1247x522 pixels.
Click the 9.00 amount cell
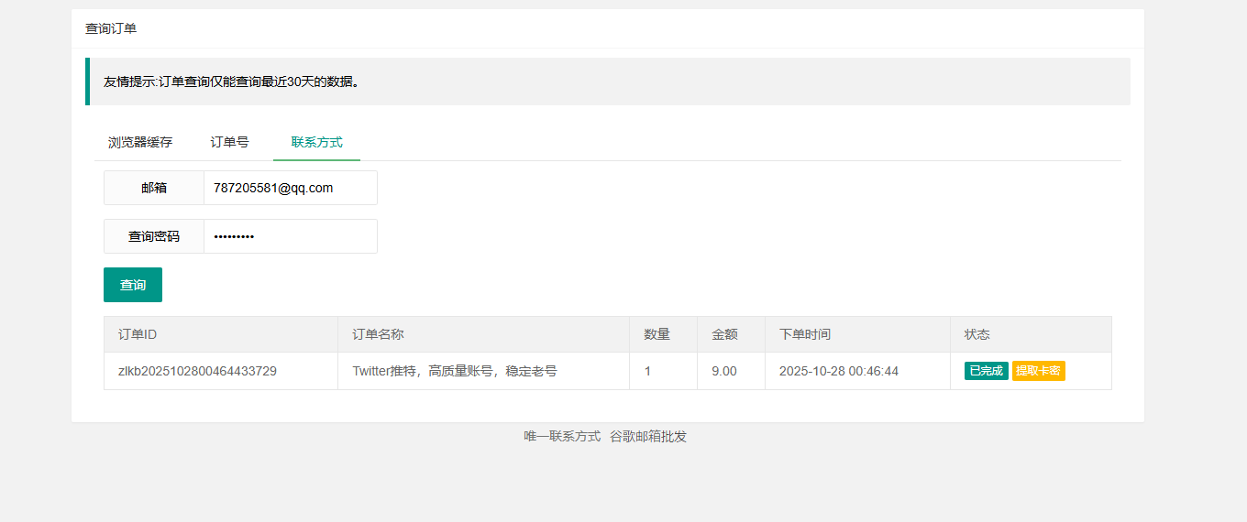pyautogui.click(x=724, y=371)
